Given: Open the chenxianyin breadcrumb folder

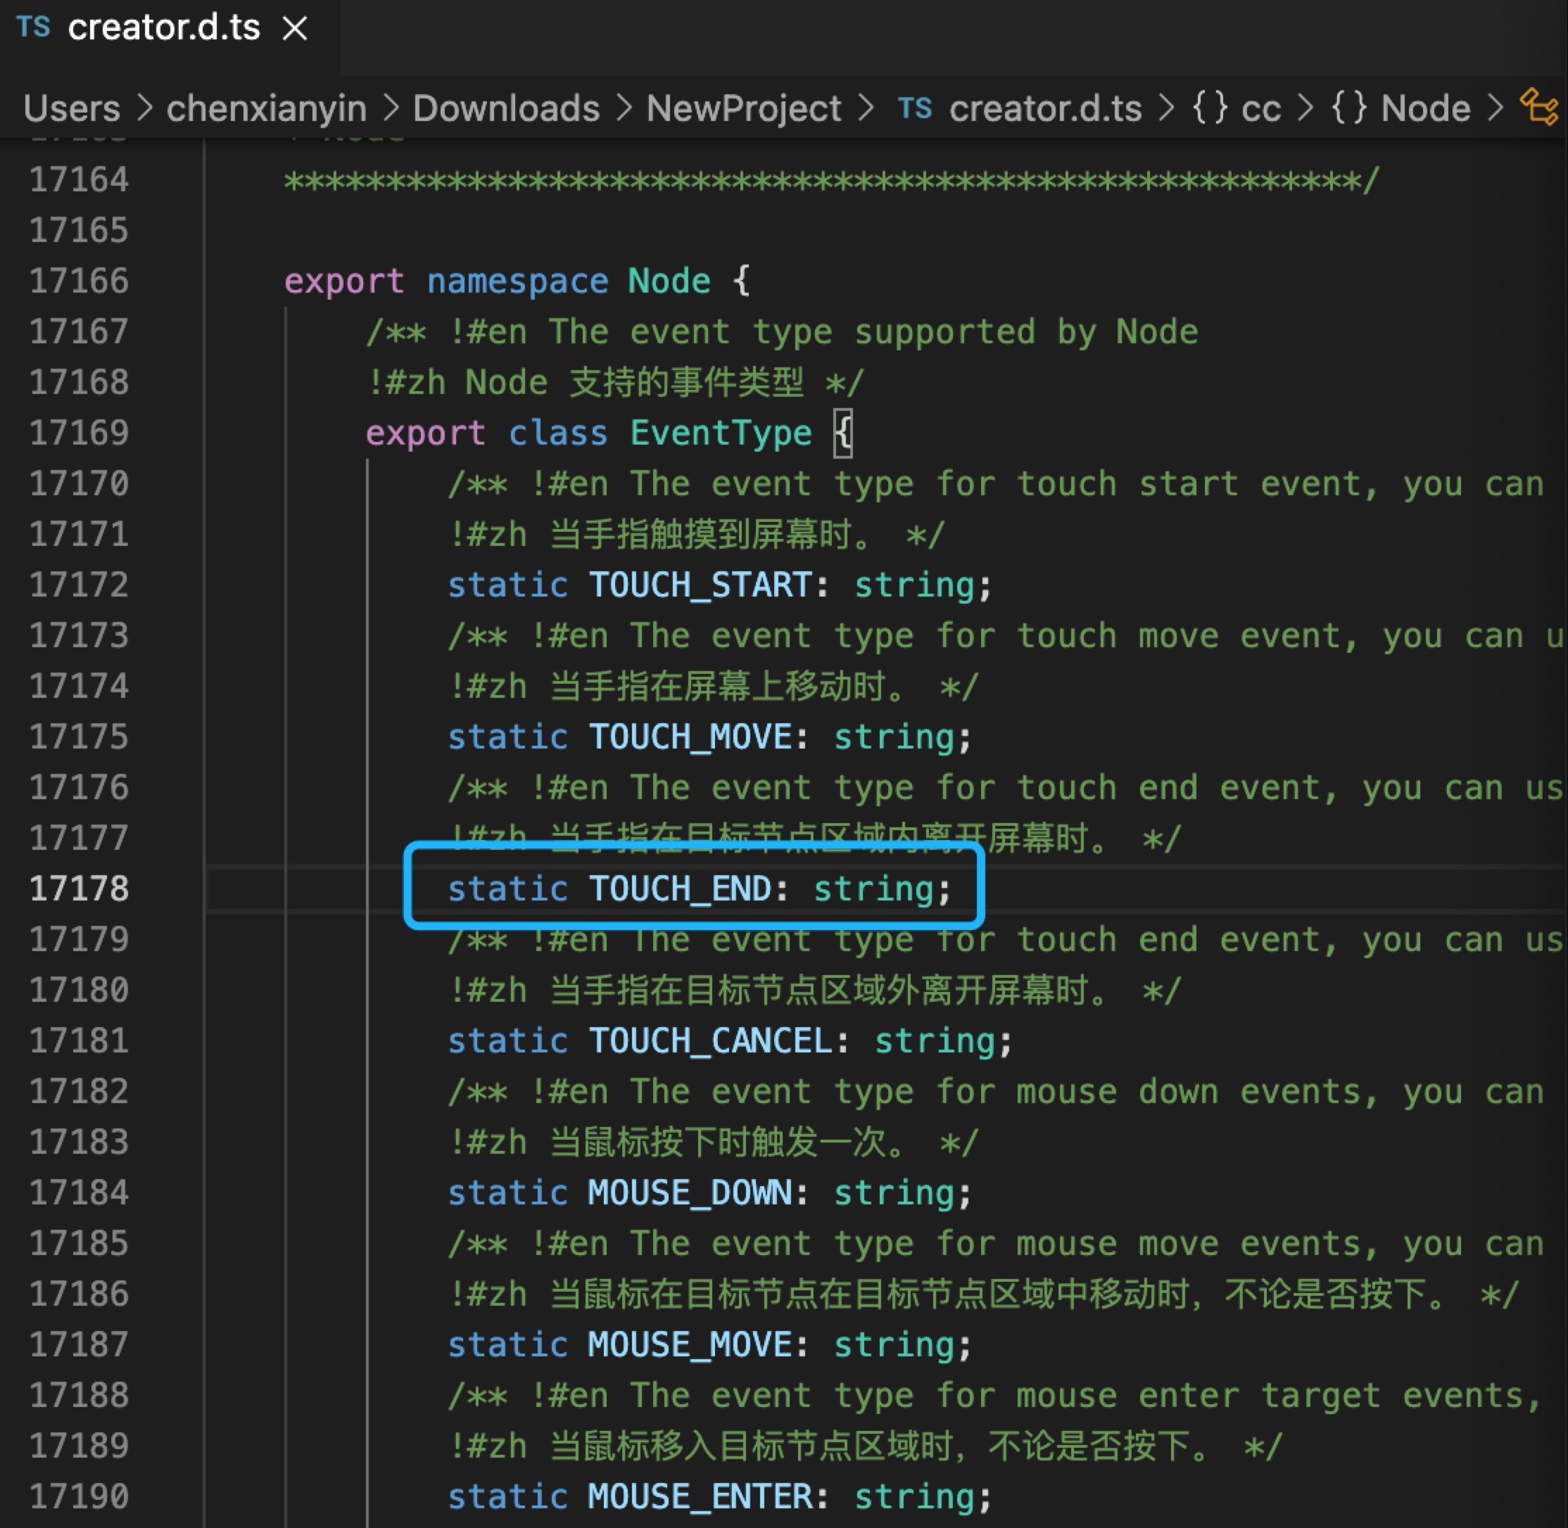Looking at the screenshot, I should [x=266, y=108].
